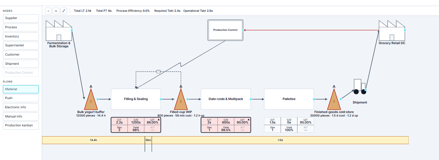Image resolution: width=439 pixels, height=160 pixels.
Task: Select the Grocery Retail DC factory icon
Action: (392, 30)
